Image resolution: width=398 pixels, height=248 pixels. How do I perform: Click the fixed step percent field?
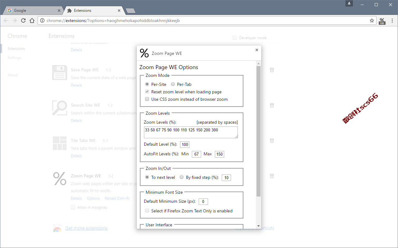226,178
